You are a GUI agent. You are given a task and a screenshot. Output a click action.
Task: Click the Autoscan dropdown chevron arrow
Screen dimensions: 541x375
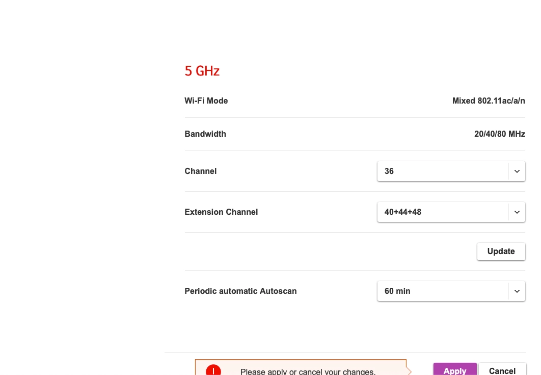(x=517, y=291)
